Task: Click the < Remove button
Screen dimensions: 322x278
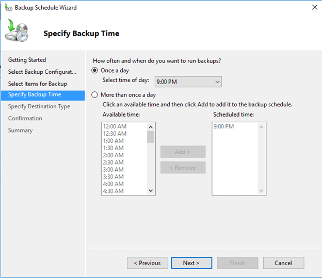Action: [x=183, y=168]
